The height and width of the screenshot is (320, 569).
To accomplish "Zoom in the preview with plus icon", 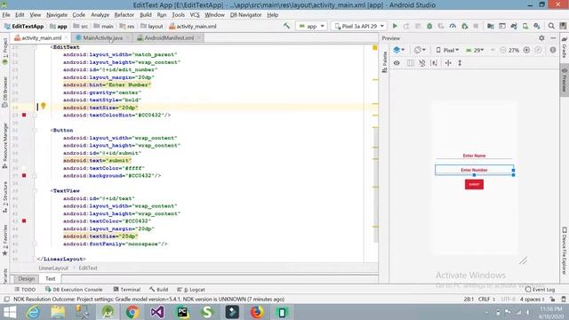I will coord(526,50).
